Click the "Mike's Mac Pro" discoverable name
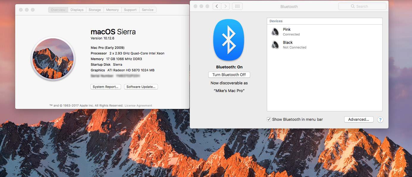 [x=229, y=91]
